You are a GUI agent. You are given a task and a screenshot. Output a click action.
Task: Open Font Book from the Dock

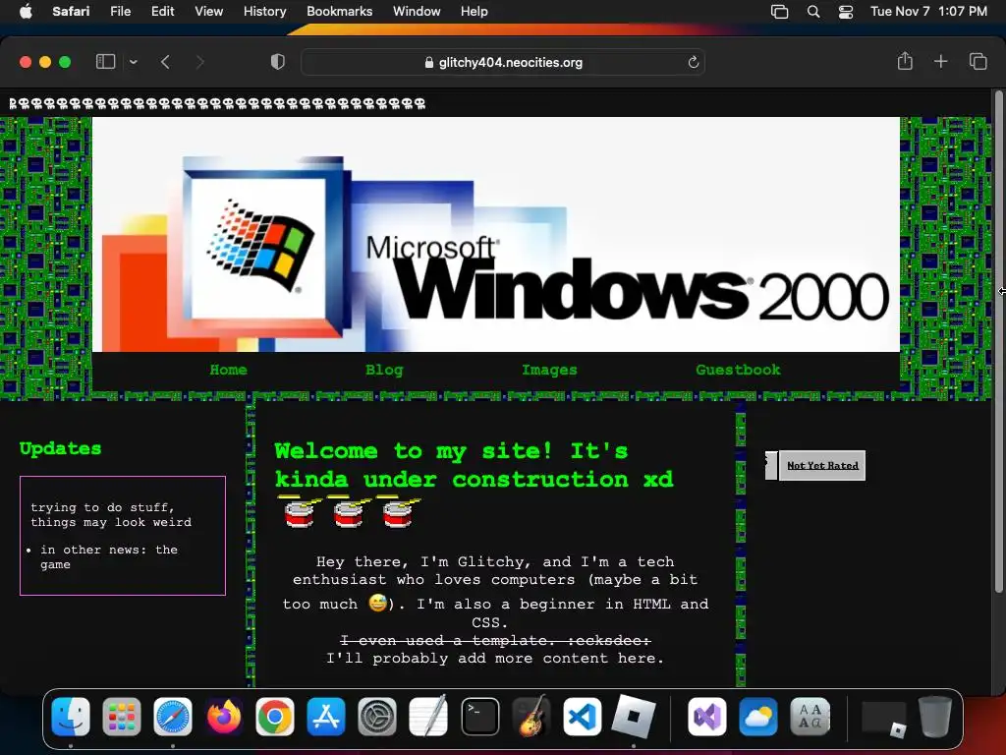(x=810, y=717)
